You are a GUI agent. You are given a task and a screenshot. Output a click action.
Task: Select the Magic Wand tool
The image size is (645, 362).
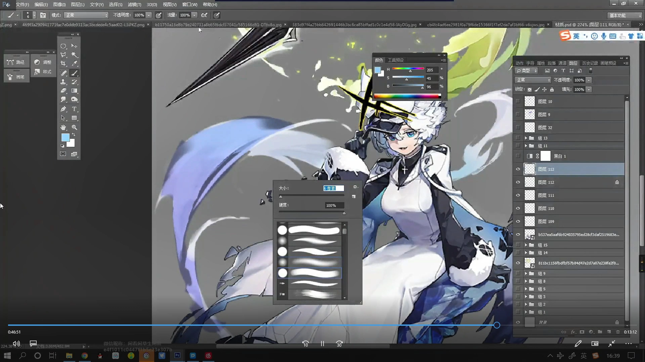click(x=74, y=55)
